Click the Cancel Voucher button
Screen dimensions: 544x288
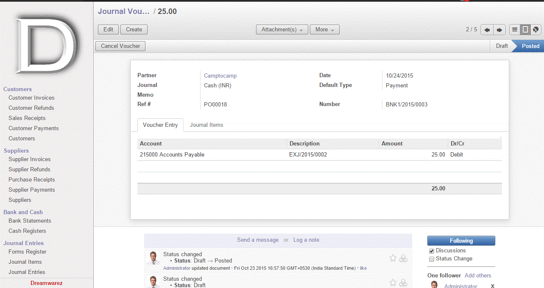tap(120, 46)
